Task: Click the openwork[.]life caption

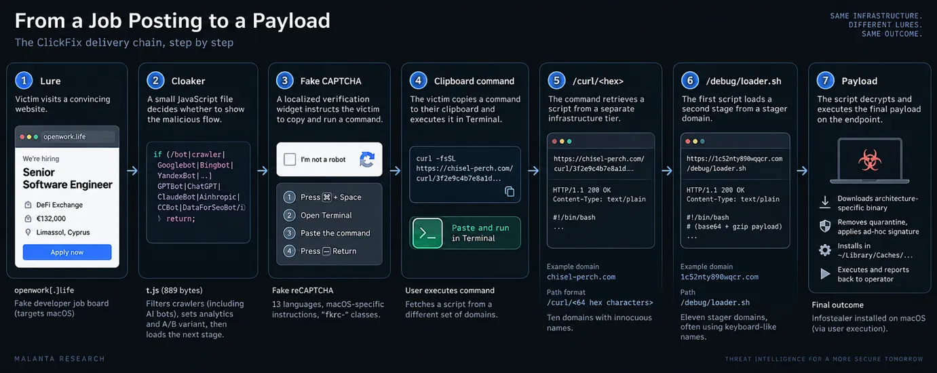Action: [x=44, y=290]
